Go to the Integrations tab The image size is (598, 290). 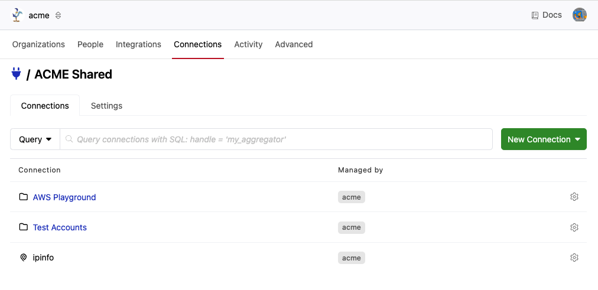(138, 44)
